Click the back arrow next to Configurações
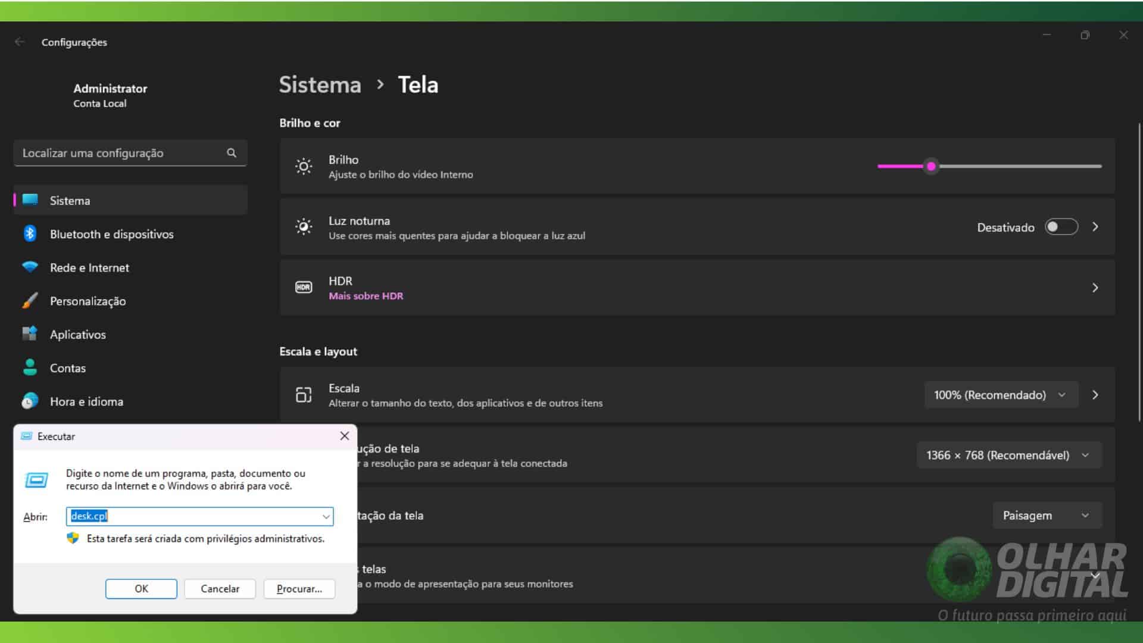The width and height of the screenshot is (1143, 643). pyautogui.click(x=20, y=42)
